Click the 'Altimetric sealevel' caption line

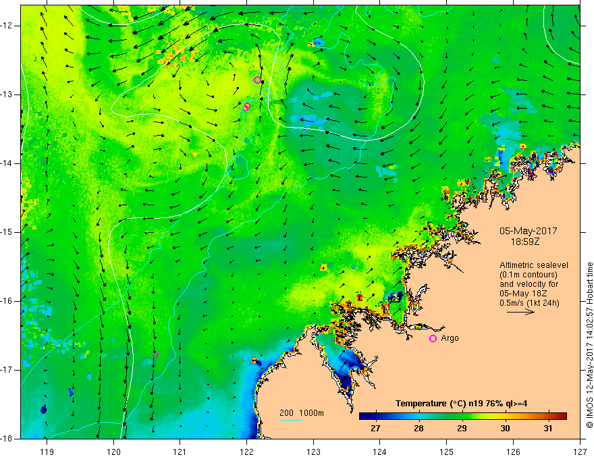tap(534, 265)
